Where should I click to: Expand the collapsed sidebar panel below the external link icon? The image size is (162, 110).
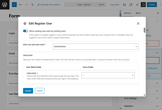pos(157,83)
